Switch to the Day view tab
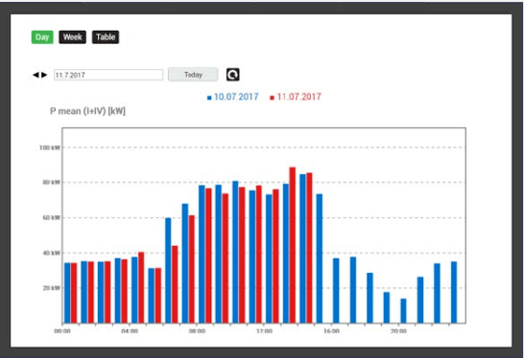This screenshot has height=358, width=524. [x=42, y=37]
